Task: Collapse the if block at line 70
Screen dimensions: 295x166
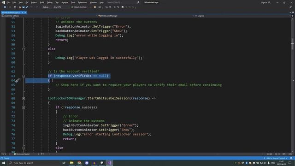Action: [24, 107]
